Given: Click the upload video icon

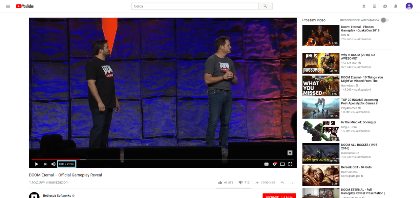Looking at the screenshot, I should (364, 6).
